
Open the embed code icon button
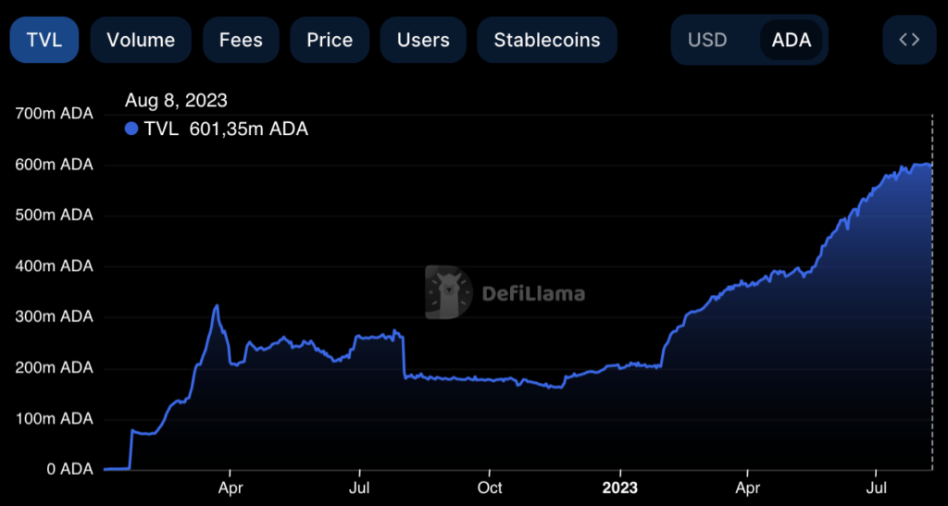pyautogui.click(x=909, y=40)
